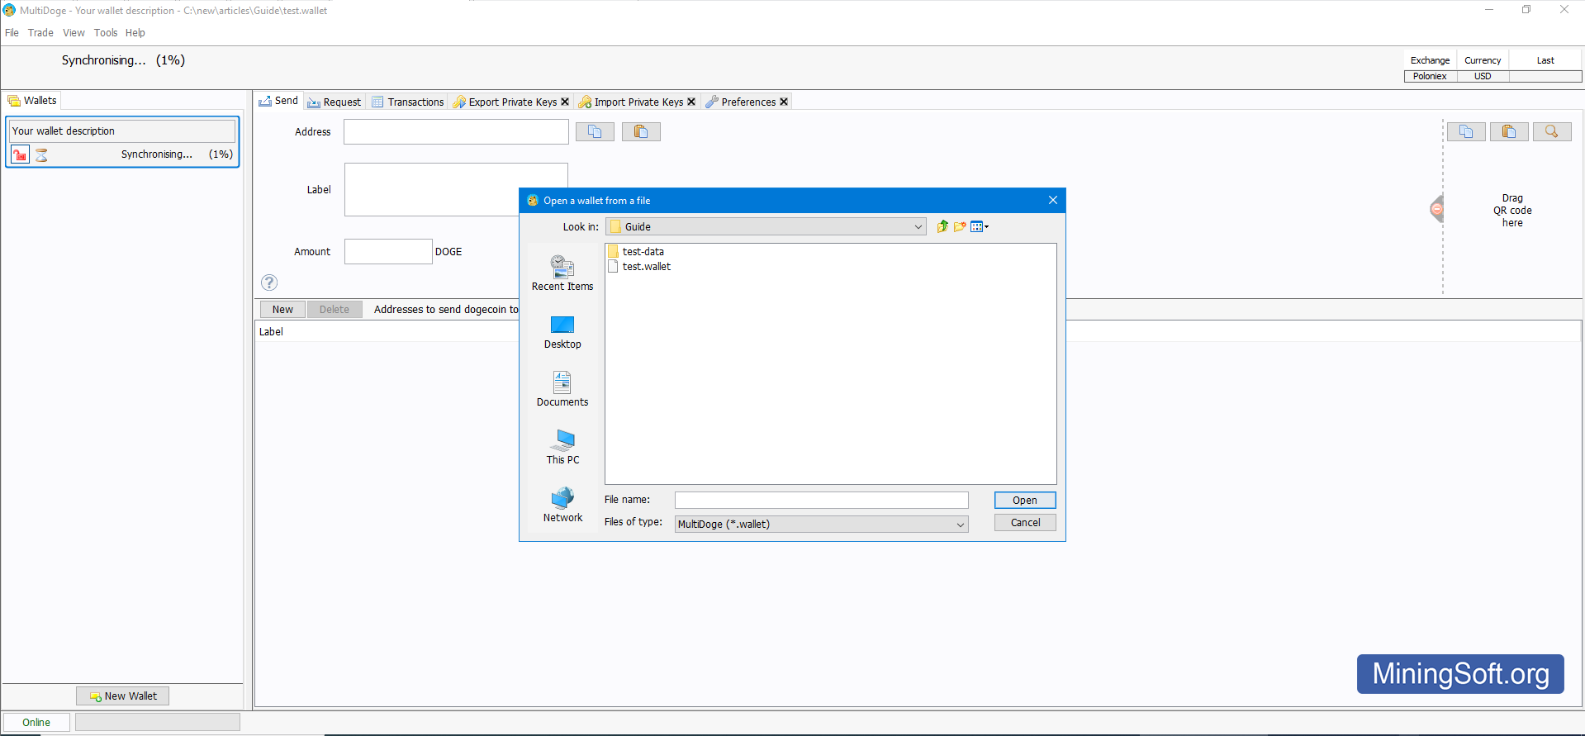The height and width of the screenshot is (736, 1585).
Task: Switch to the Request tab
Action: click(334, 102)
